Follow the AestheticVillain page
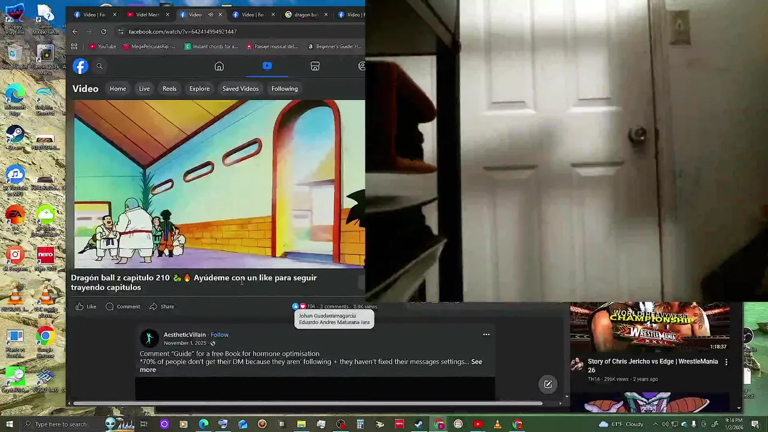Viewport: 768px width, 432px height. pos(220,335)
